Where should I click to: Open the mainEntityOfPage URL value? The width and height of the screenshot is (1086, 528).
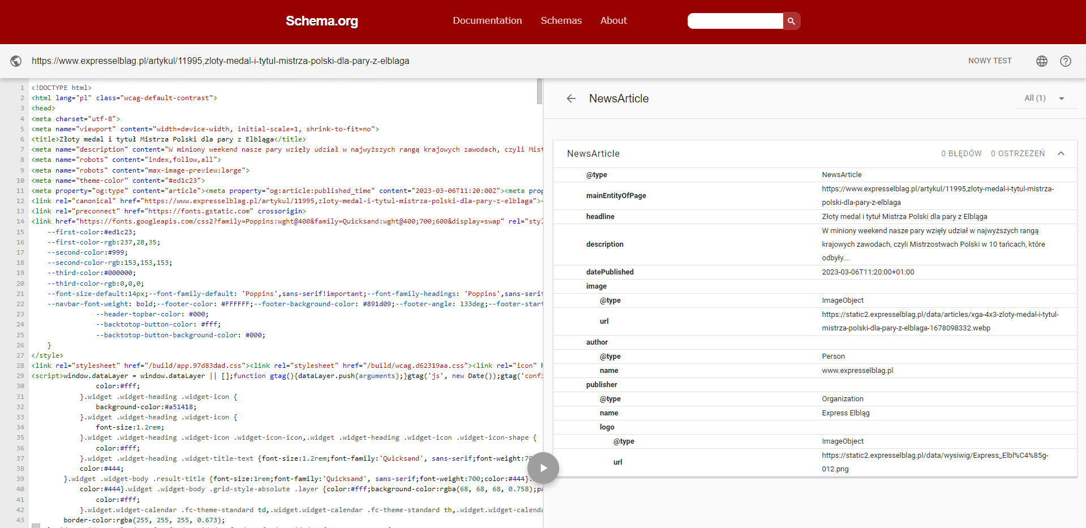(x=938, y=196)
